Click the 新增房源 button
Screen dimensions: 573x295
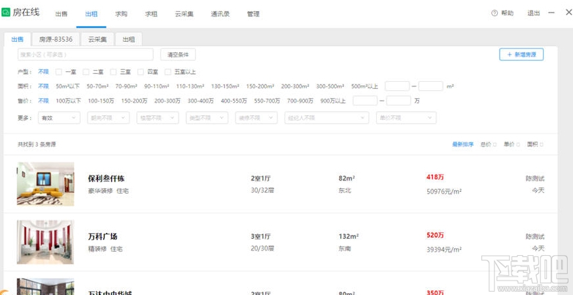[x=521, y=54]
